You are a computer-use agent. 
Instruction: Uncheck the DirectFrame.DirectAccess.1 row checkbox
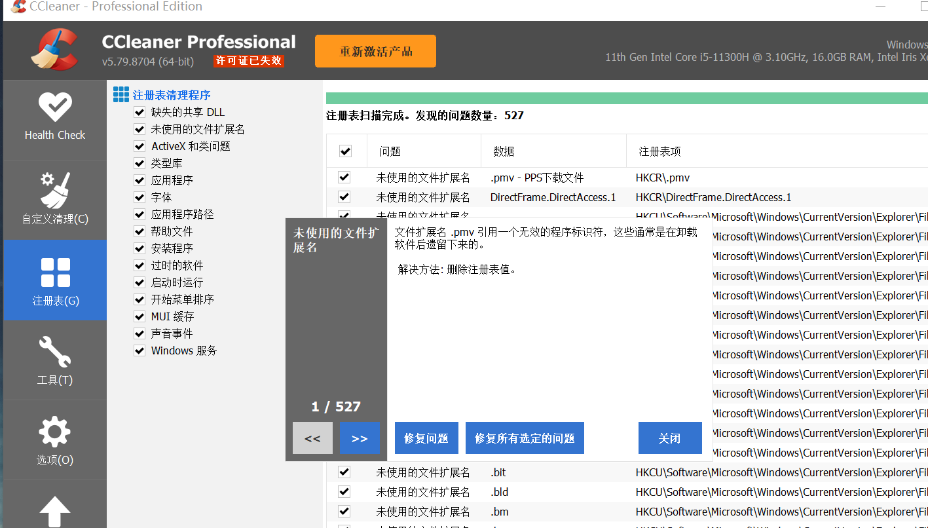click(x=344, y=197)
